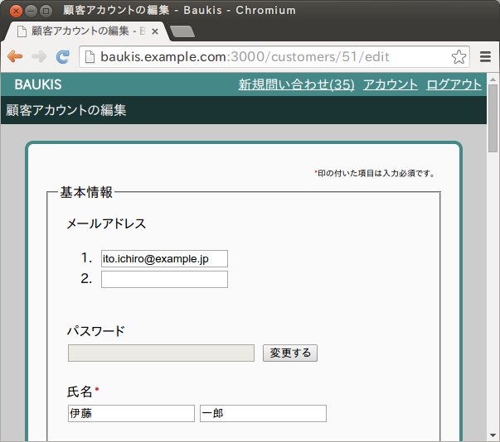Click the ログアウト link
500x442 pixels.
(x=454, y=84)
